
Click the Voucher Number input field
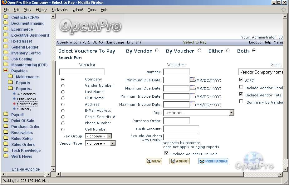176,72
